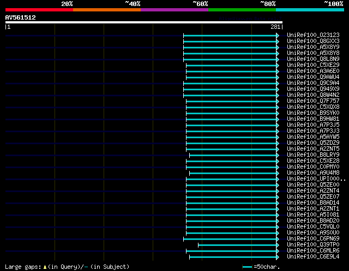Click UniRef100_B9HW81 label

pyautogui.click(x=313, y=119)
